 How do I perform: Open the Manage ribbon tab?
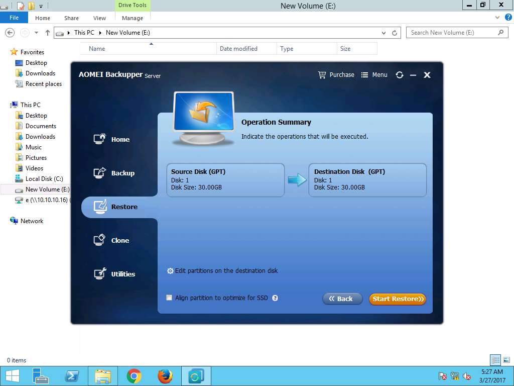[x=133, y=18]
